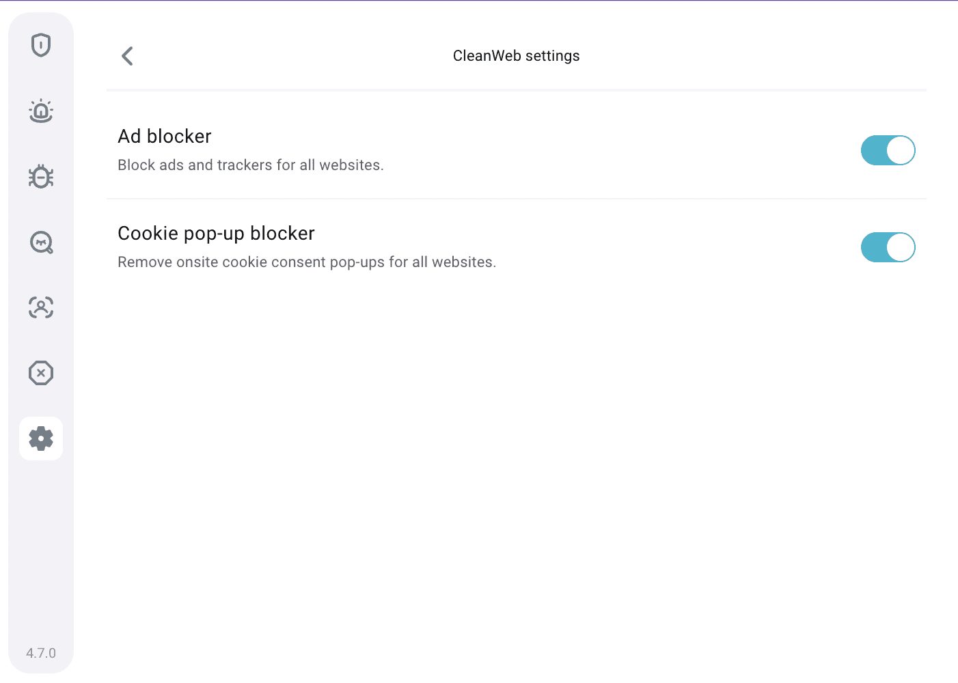This screenshot has width=958, height=683.
Task: Open the Search magnifier icon in sidebar
Action: pyautogui.click(x=41, y=242)
